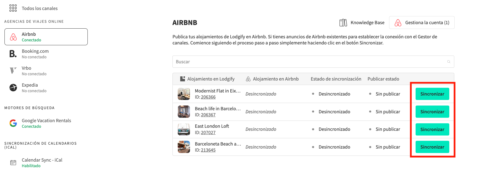Open listing ID 206367 link
This screenshot has width=483, height=173.
(208, 115)
